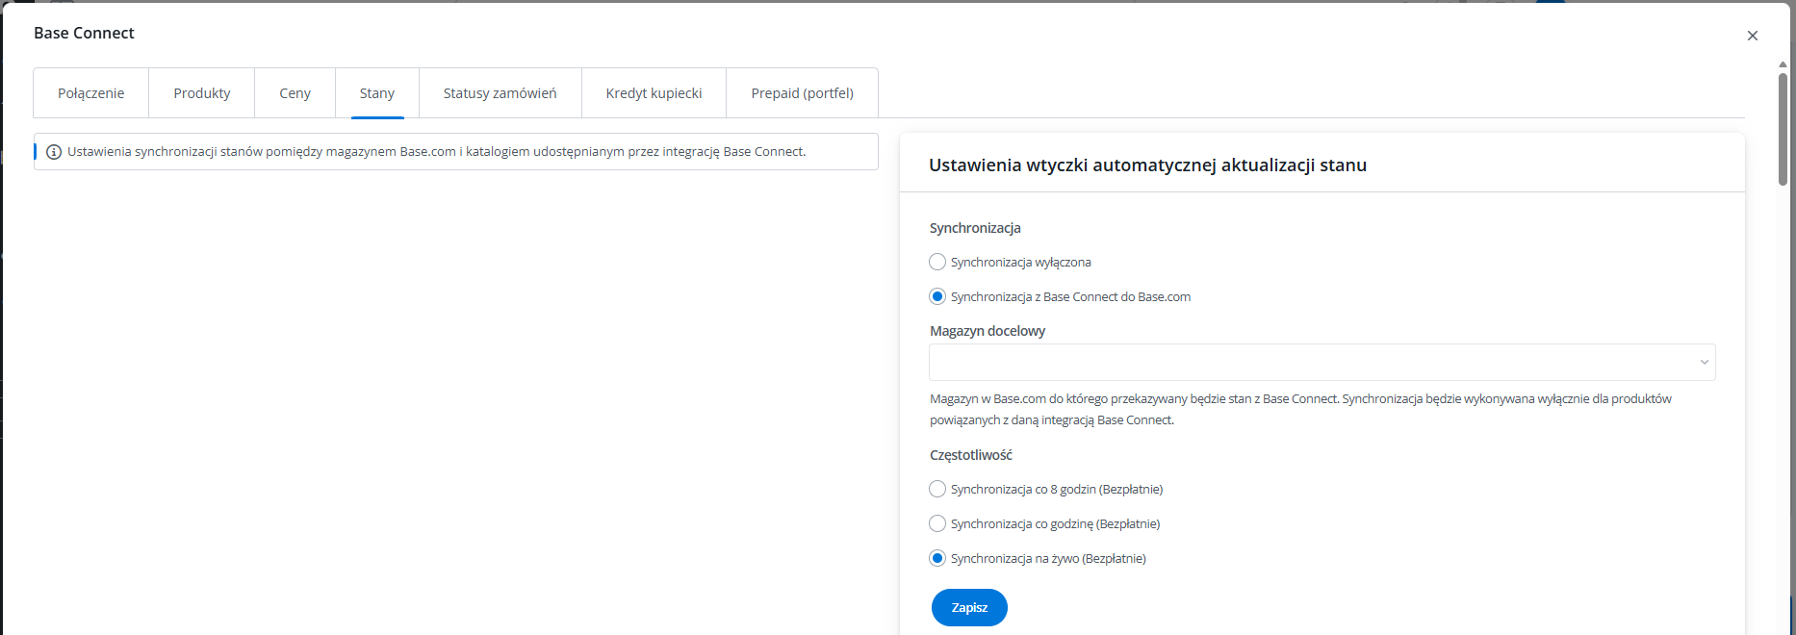
Task: Click the info icon in the notice banner
Action: [54, 152]
